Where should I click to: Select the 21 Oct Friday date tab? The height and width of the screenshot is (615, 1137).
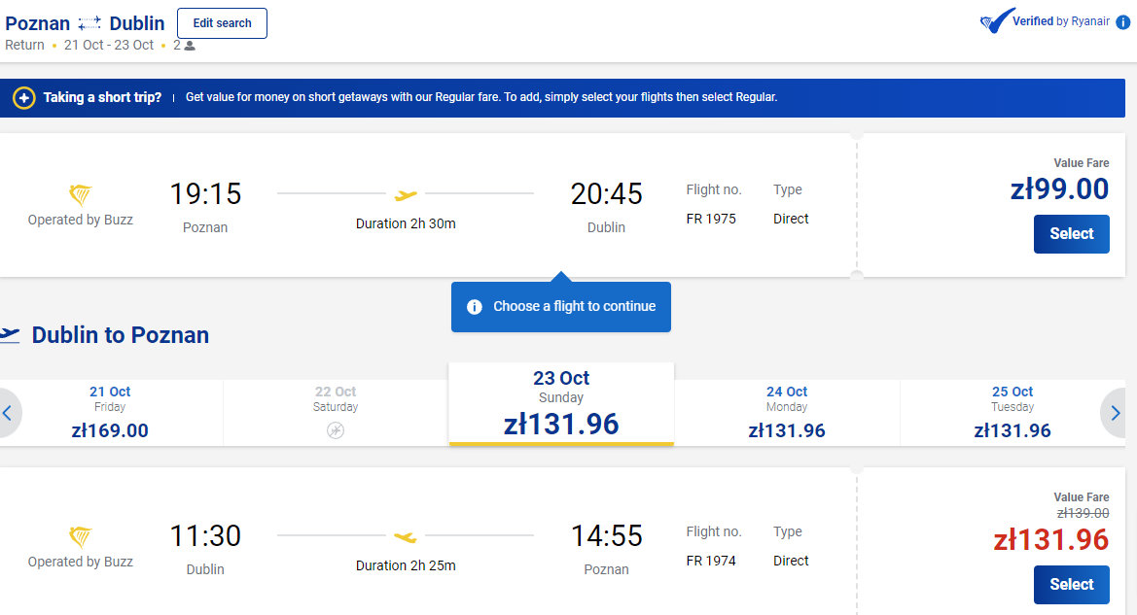110,412
